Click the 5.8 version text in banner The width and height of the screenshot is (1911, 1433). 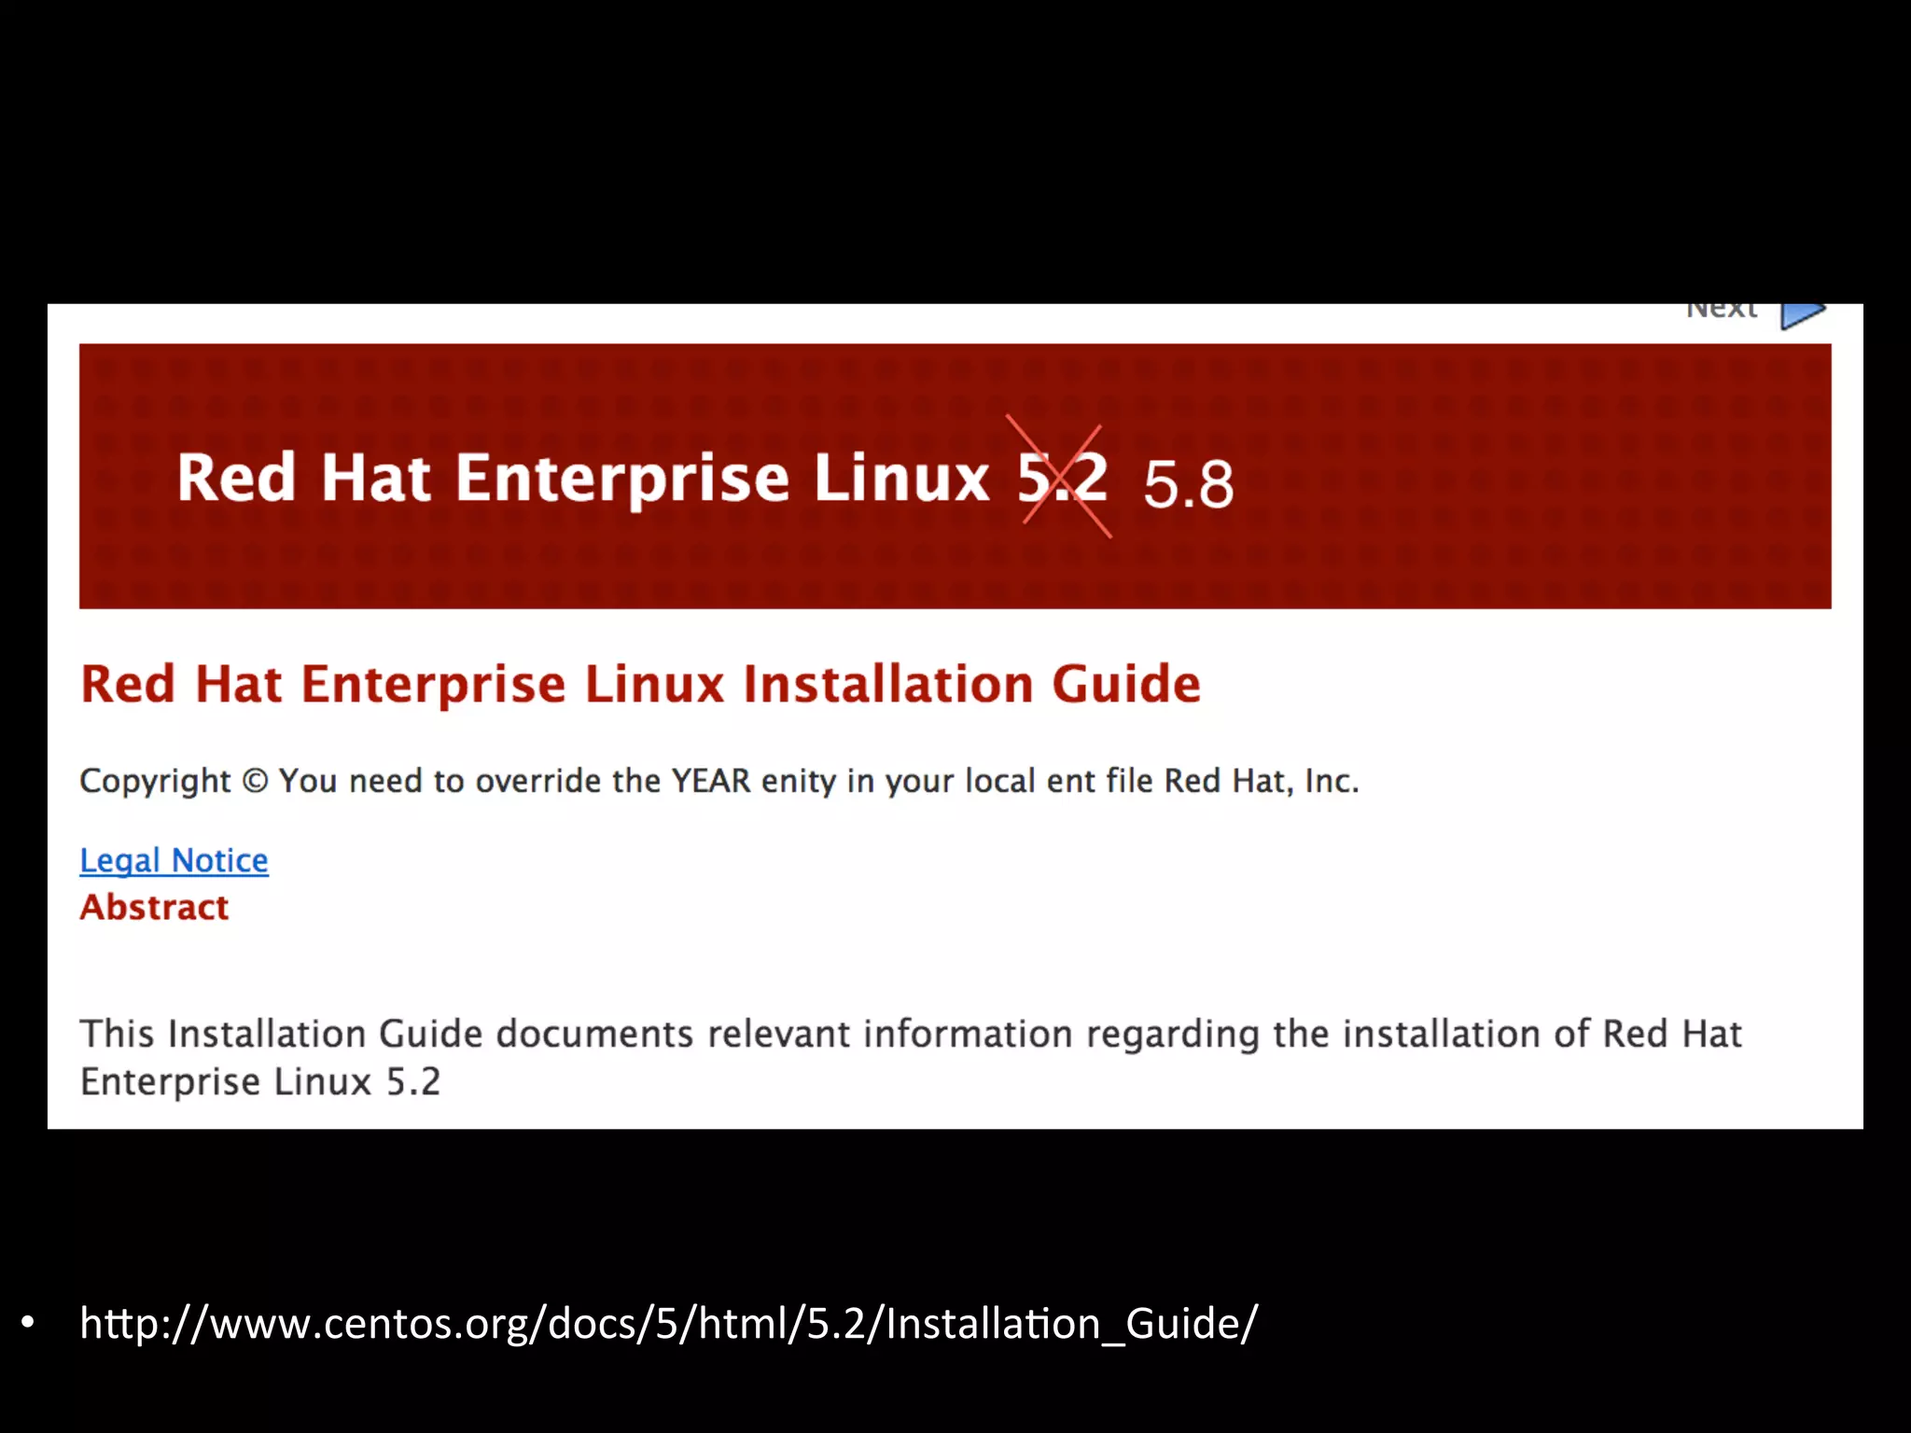(1188, 484)
